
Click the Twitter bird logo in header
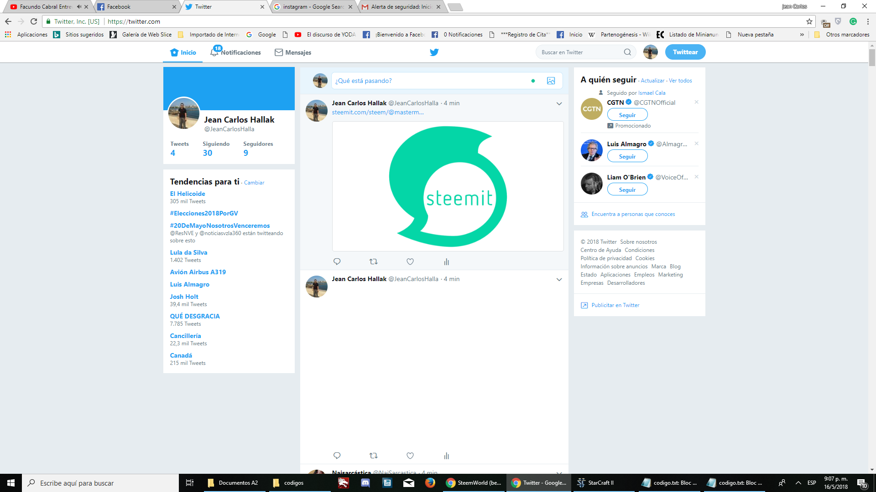[434, 52]
